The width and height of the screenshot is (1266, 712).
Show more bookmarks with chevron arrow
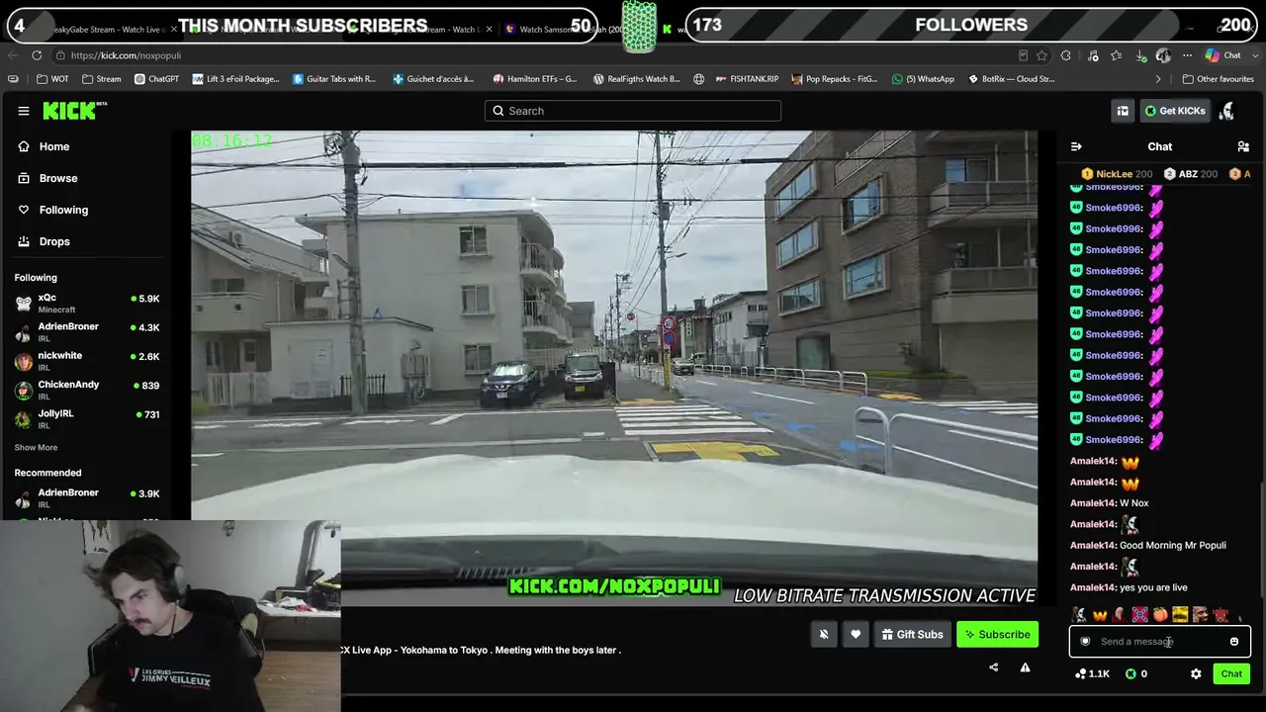point(1158,79)
